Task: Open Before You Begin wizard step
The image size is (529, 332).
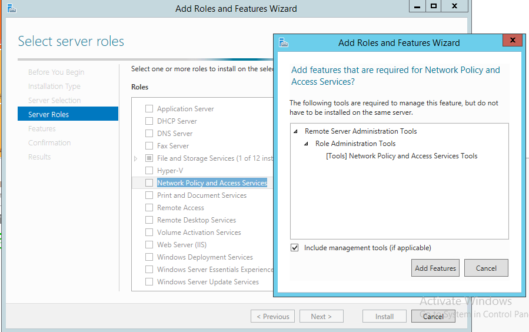Action: point(56,72)
